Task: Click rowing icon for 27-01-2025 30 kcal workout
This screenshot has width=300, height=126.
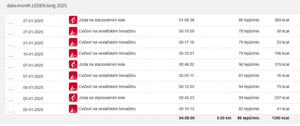Action: (73, 31)
